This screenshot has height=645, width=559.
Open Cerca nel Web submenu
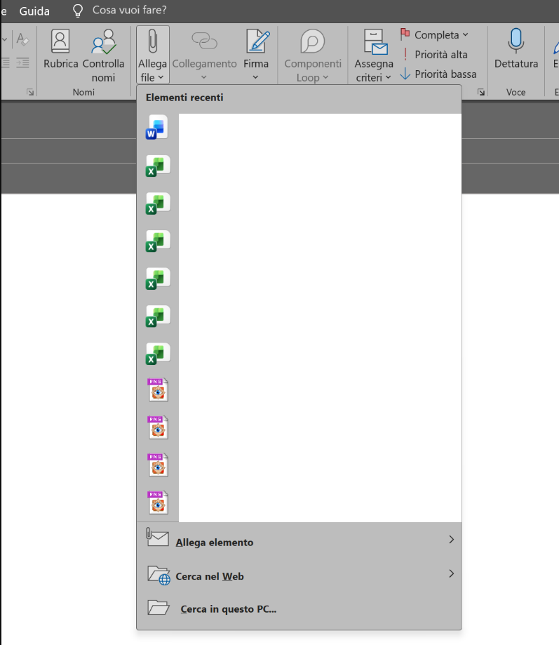coord(299,574)
